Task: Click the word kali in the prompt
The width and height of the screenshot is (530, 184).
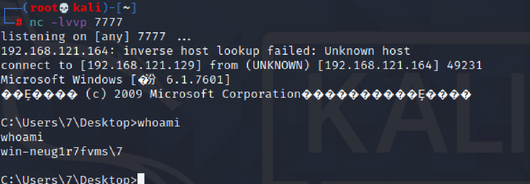Action: click(x=87, y=8)
